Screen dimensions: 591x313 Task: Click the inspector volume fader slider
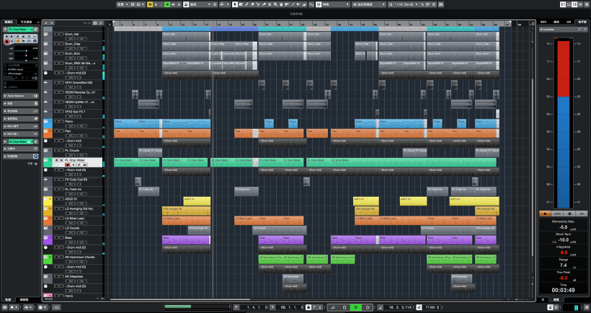(26, 50)
